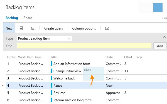Viewport: 167px width, 104px height.
Task: Switch to the Board tab
Action: tap(28, 18)
